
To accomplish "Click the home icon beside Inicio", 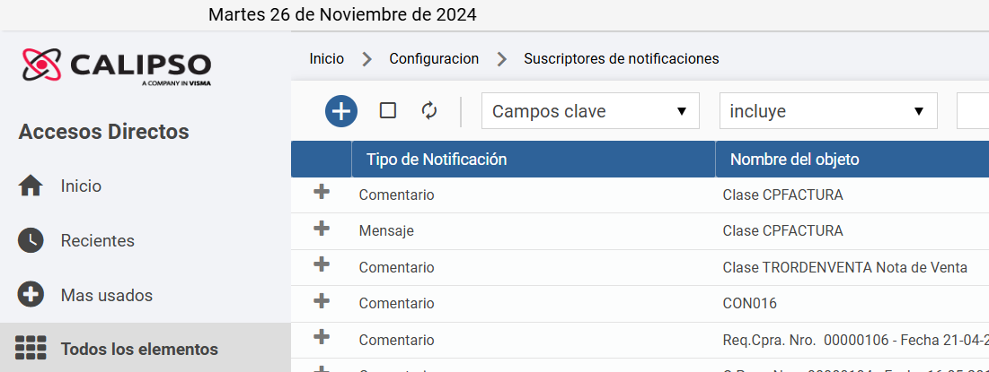I will click(31, 186).
